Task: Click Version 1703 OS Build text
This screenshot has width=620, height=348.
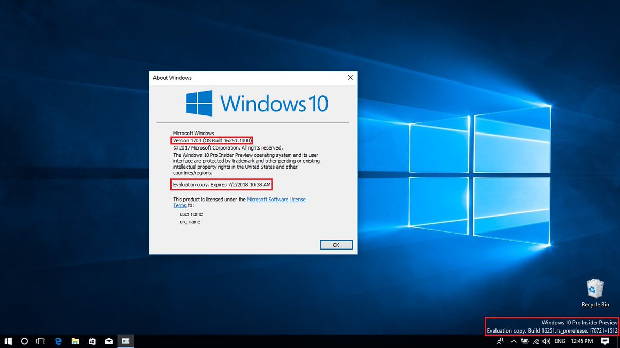Action: 212,140
